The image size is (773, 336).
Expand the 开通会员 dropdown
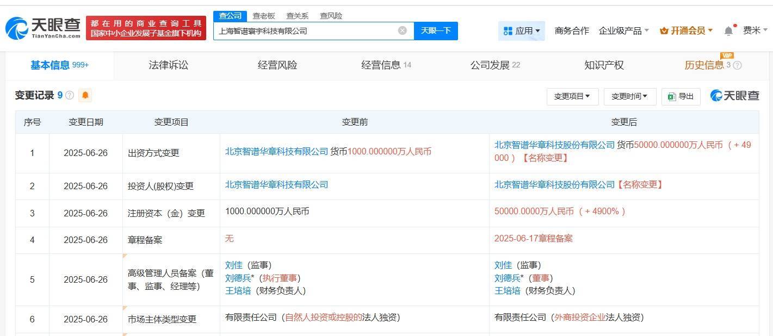pyautogui.click(x=686, y=30)
